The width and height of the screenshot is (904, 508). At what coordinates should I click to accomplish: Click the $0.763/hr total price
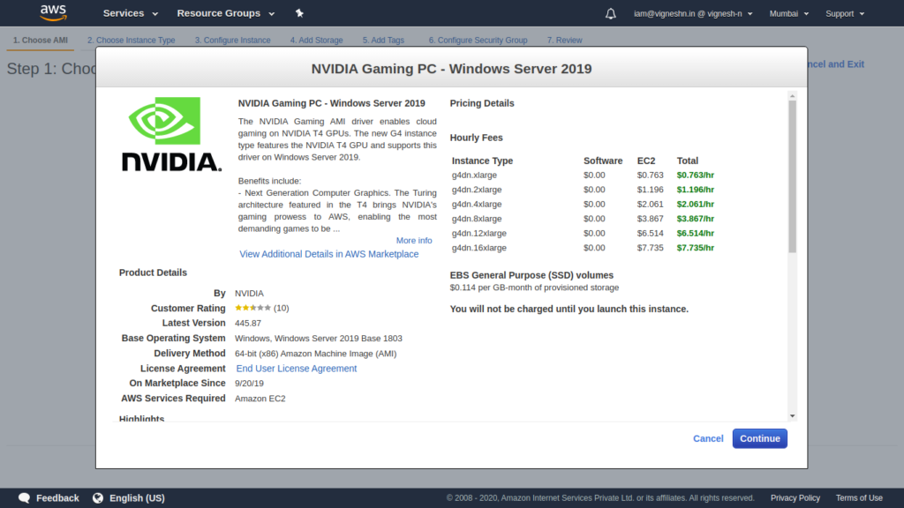(696, 176)
